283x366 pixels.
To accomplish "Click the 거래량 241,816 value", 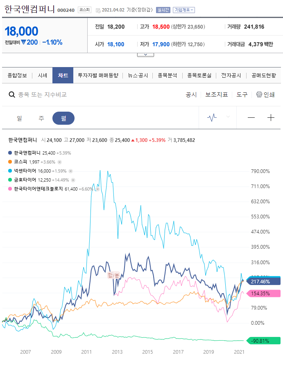I will (x=254, y=27).
